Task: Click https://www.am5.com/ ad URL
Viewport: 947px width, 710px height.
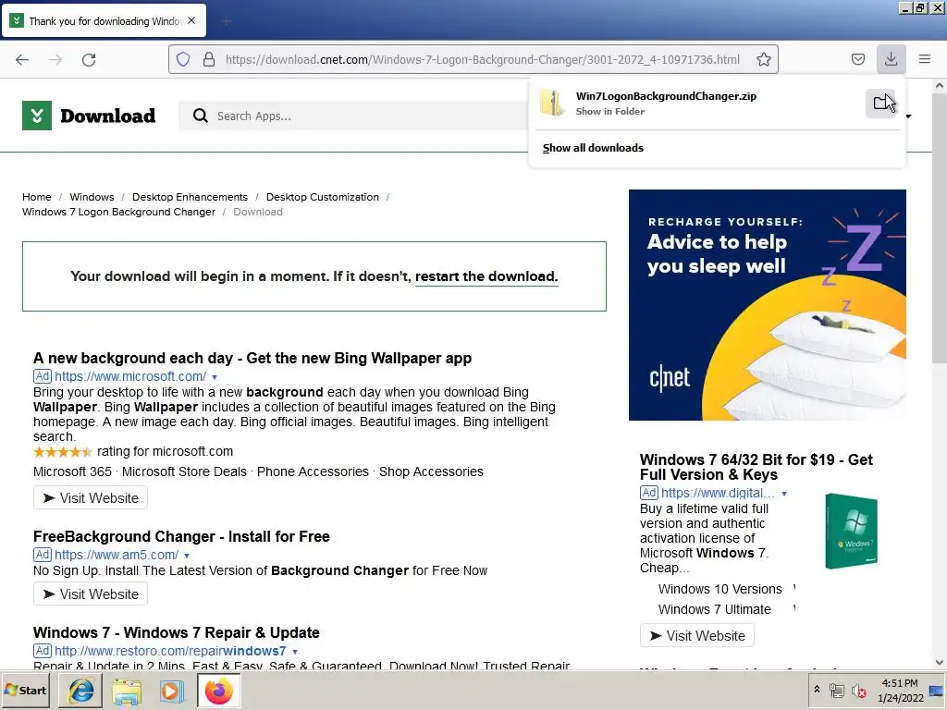Action: (x=117, y=555)
